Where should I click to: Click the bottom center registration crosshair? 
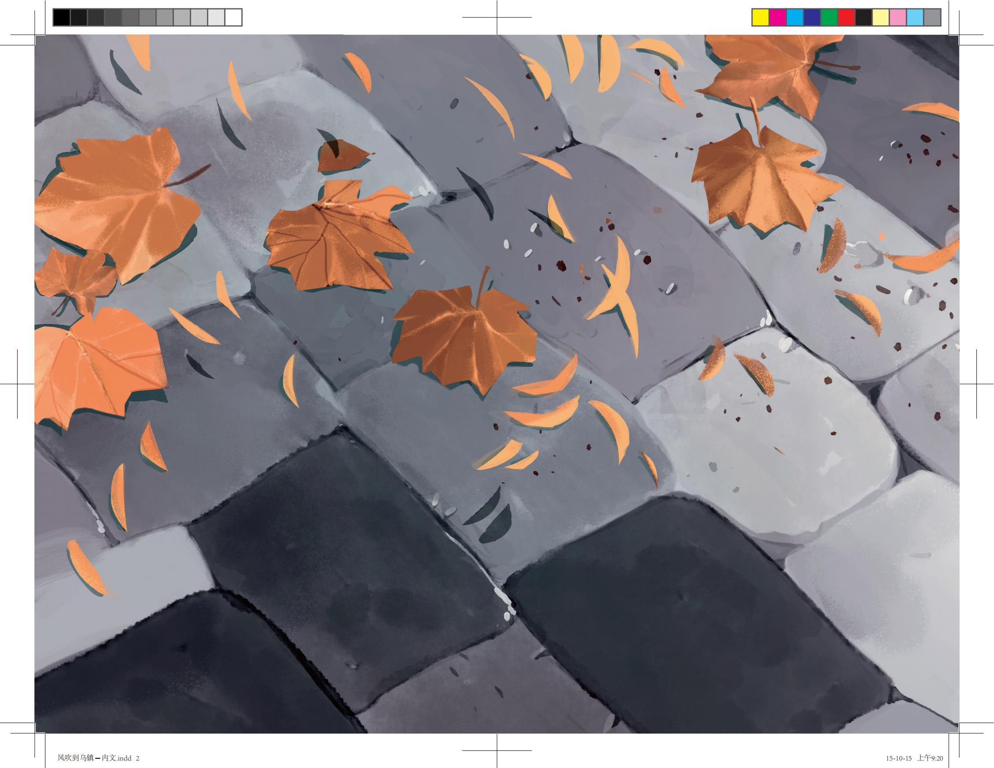click(497, 750)
